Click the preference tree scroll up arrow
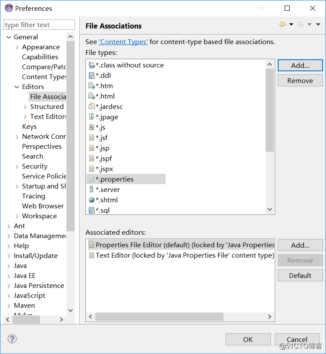326x354 pixels. coord(71,37)
